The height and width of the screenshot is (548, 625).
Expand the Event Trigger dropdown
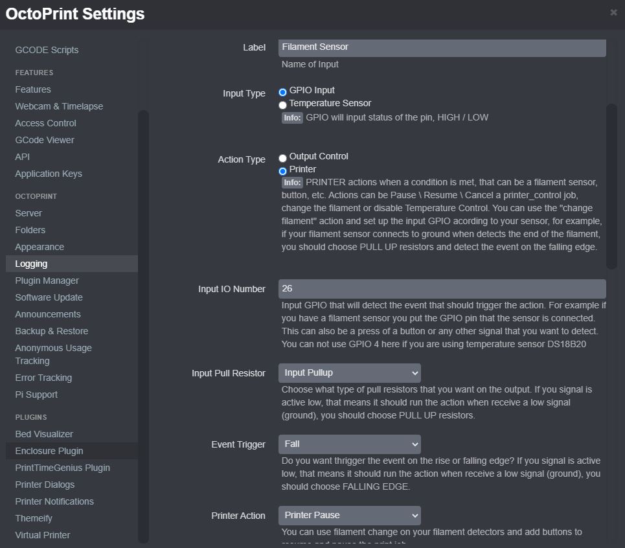pyautogui.click(x=350, y=444)
